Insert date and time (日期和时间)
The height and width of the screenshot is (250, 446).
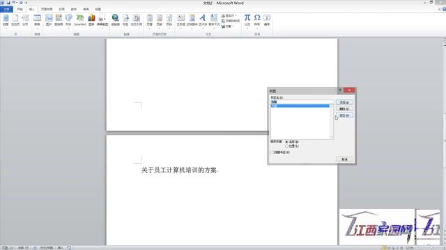click(x=231, y=21)
